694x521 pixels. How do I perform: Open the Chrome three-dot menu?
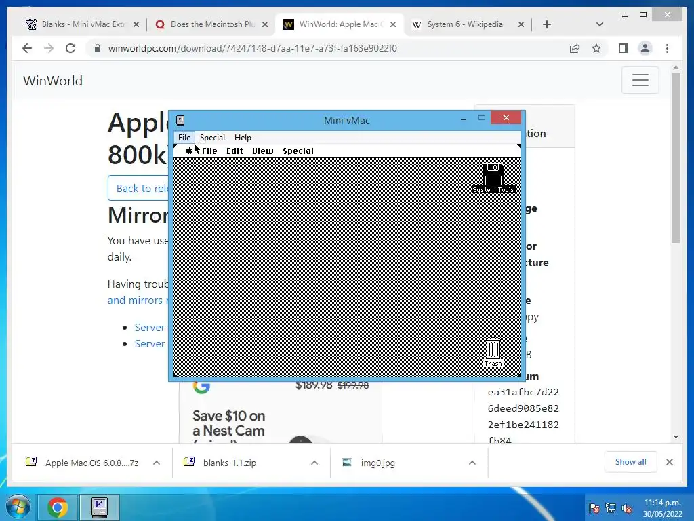668,48
